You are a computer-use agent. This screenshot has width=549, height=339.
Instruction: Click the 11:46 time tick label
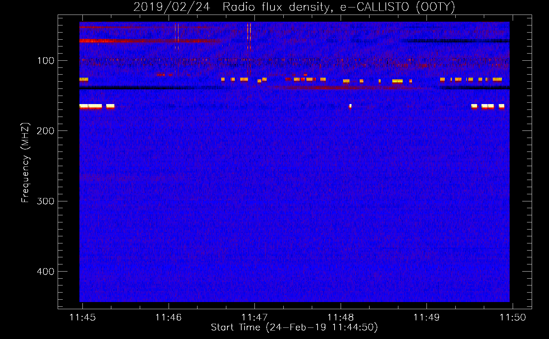pos(168,317)
